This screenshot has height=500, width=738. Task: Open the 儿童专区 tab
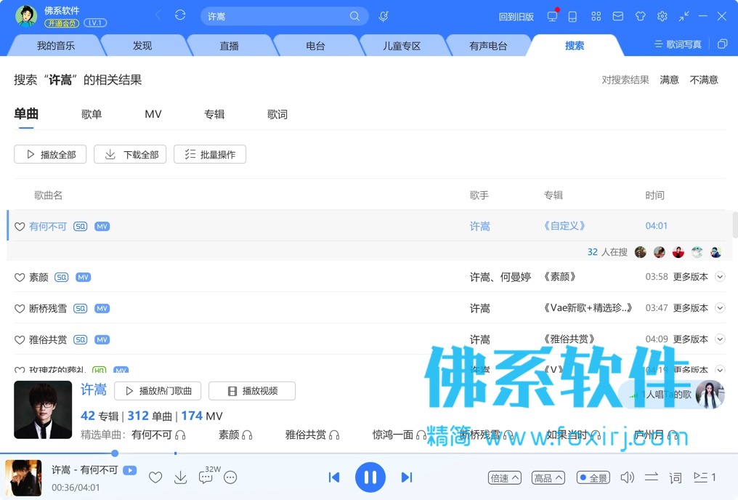402,46
